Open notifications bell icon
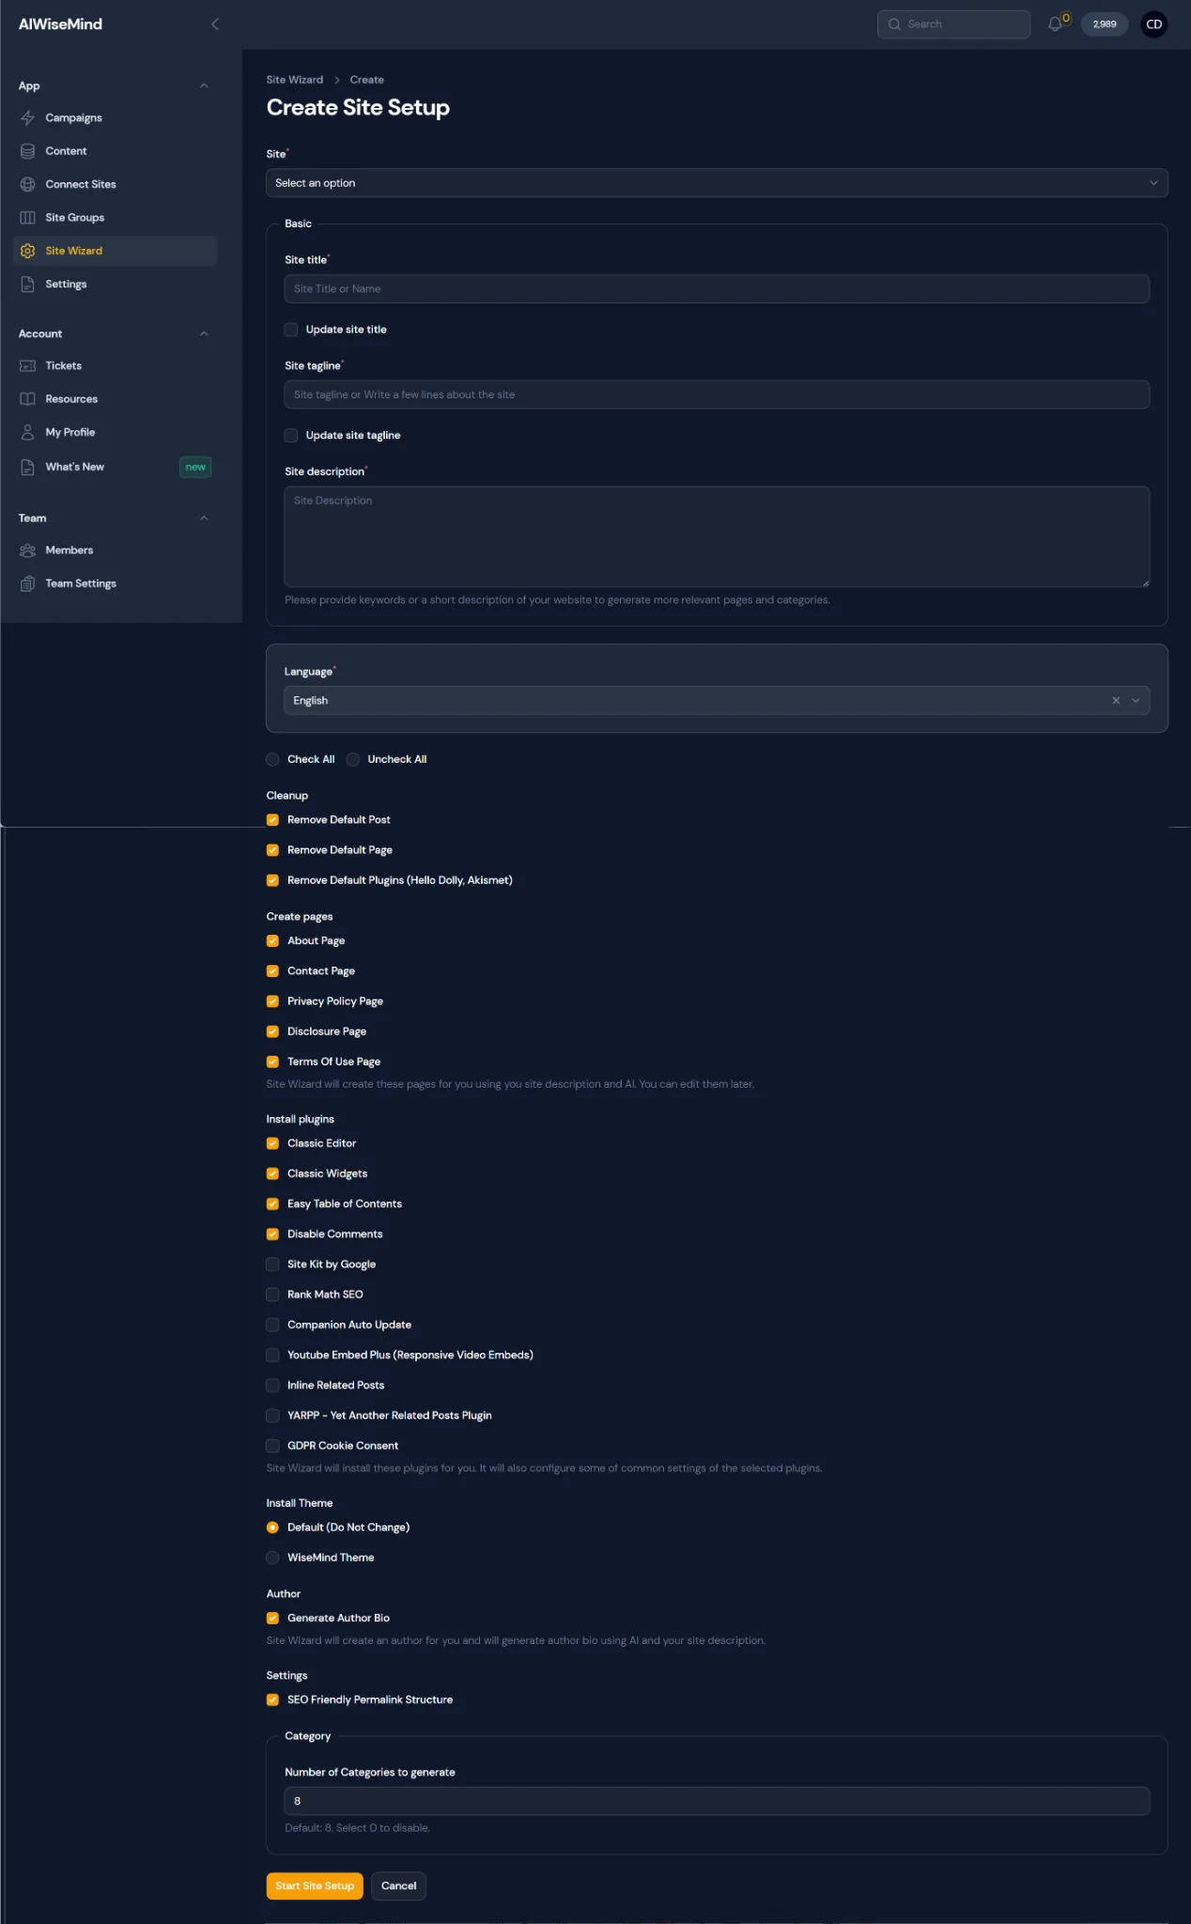Image resolution: width=1191 pixels, height=1924 pixels. [x=1056, y=24]
